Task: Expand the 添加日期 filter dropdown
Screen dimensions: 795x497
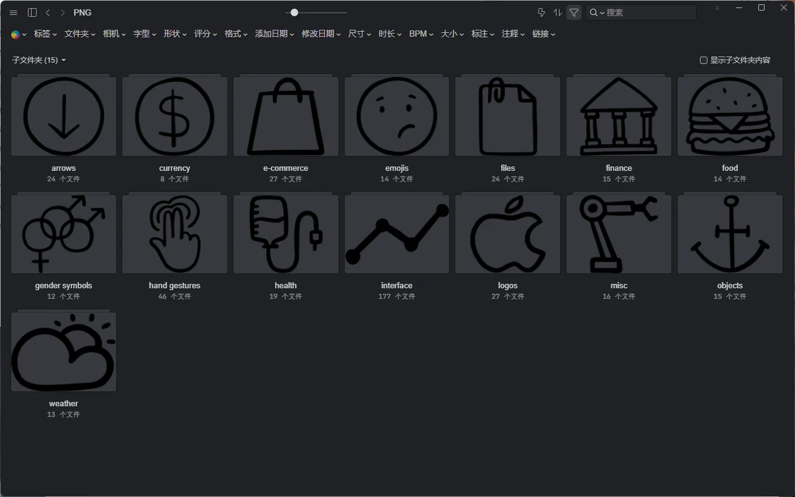Action: (x=275, y=34)
